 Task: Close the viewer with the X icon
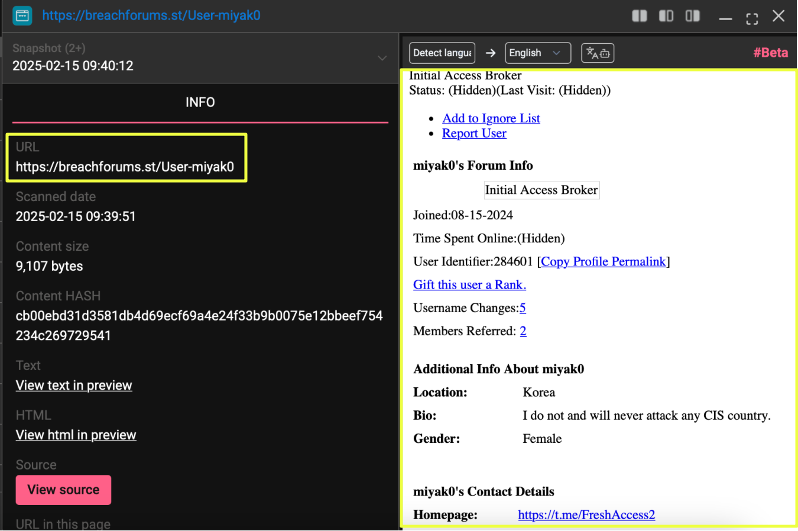tap(778, 16)
